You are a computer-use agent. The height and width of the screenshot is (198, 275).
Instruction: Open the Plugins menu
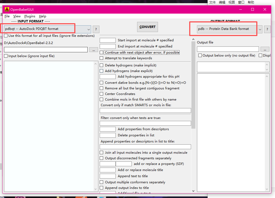(x=30, y=16)
